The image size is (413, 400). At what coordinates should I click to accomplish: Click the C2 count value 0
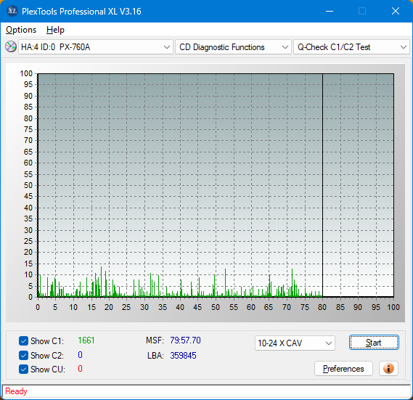[x=80, y=355]
